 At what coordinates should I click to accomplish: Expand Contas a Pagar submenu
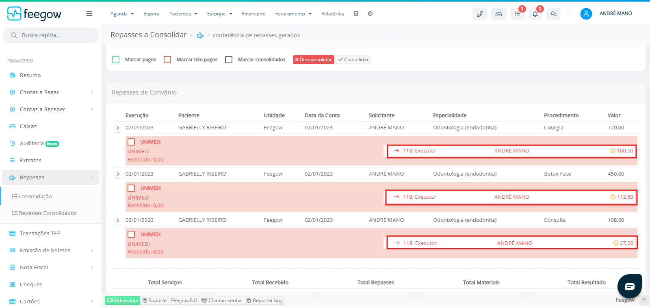92,92
